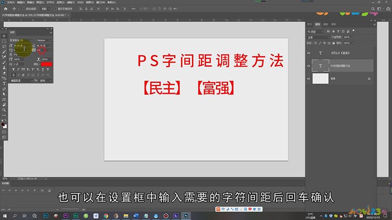
Task: Open the layer opacity dropdown arrow
Action: 352,37
